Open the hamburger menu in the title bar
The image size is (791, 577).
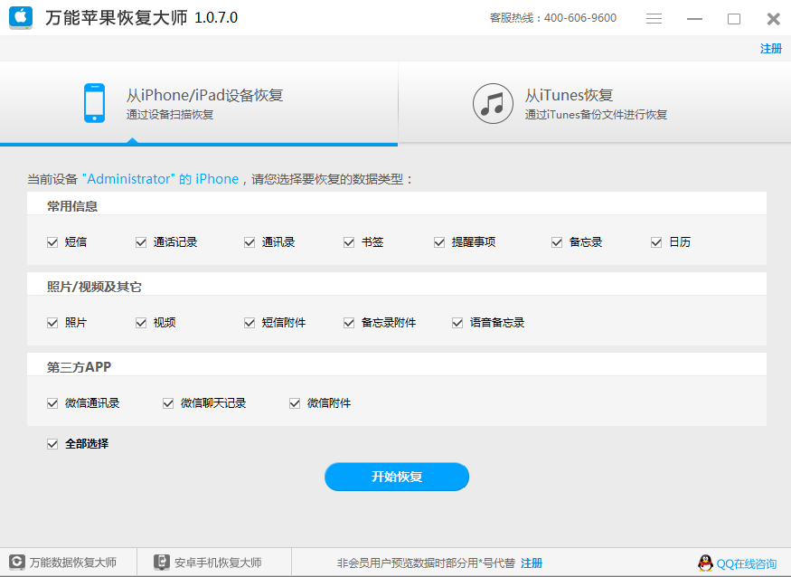point(654,18)
